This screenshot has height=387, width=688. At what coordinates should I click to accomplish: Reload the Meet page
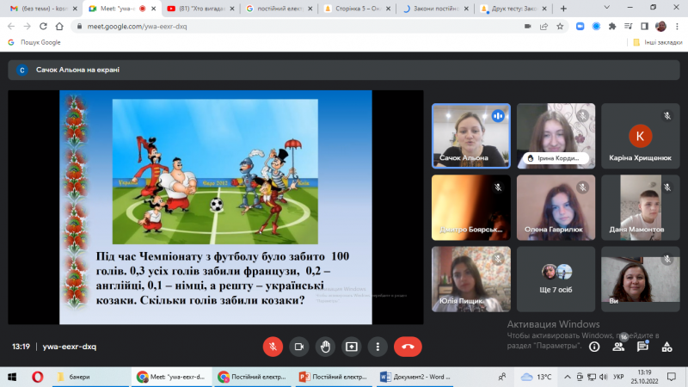[x=43, y=27]
